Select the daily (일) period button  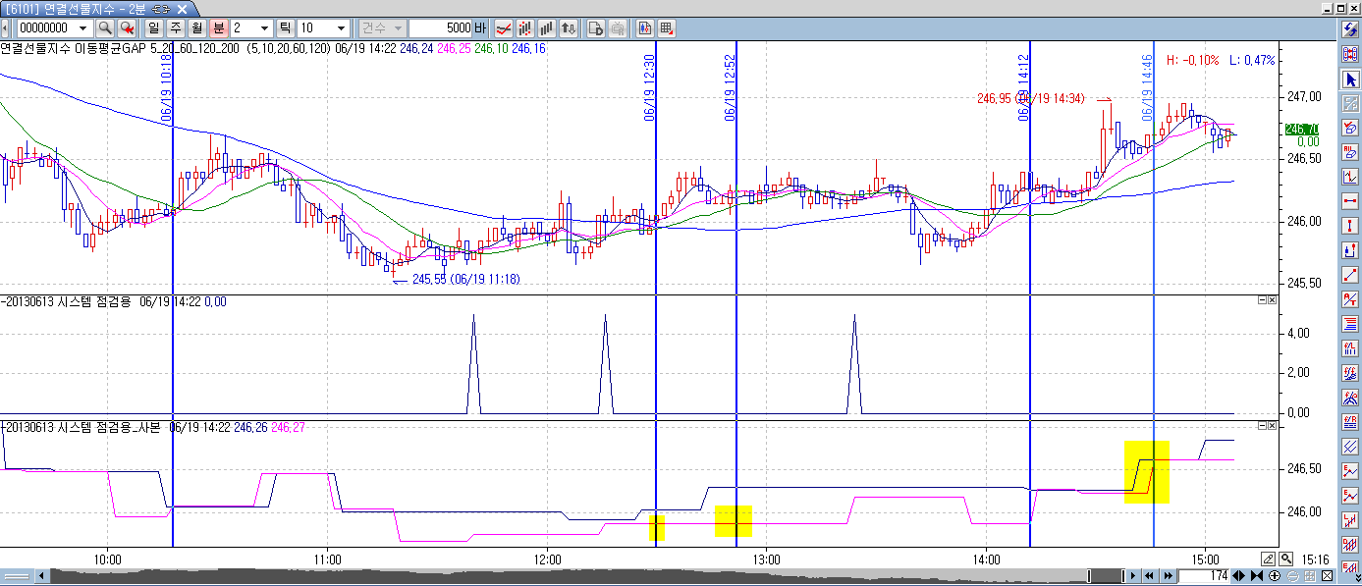pyautogui.click(x=154, y=28)
